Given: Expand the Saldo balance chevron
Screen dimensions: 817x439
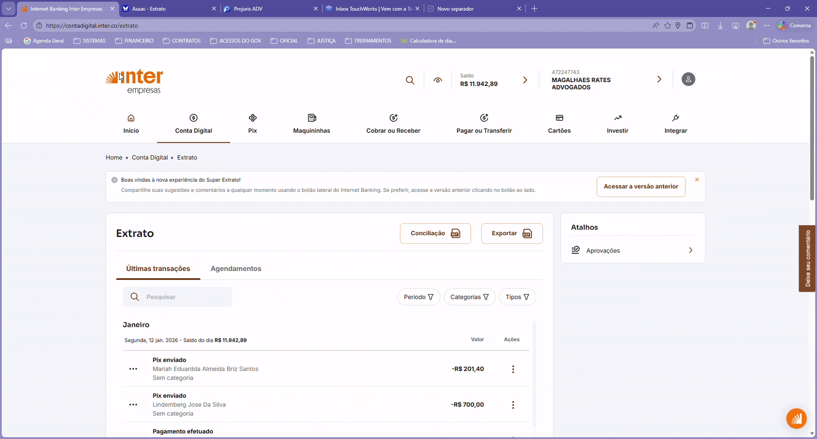Looking at the screenshot, I should point(525,80).
